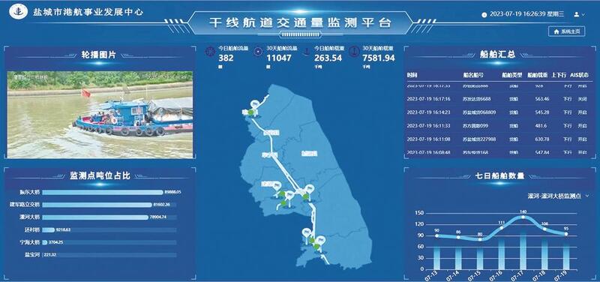Image resolution: width=600 pixels, height=282 pixels.
Task: Click the 系统主页 home button
Action: click(567, 31)
